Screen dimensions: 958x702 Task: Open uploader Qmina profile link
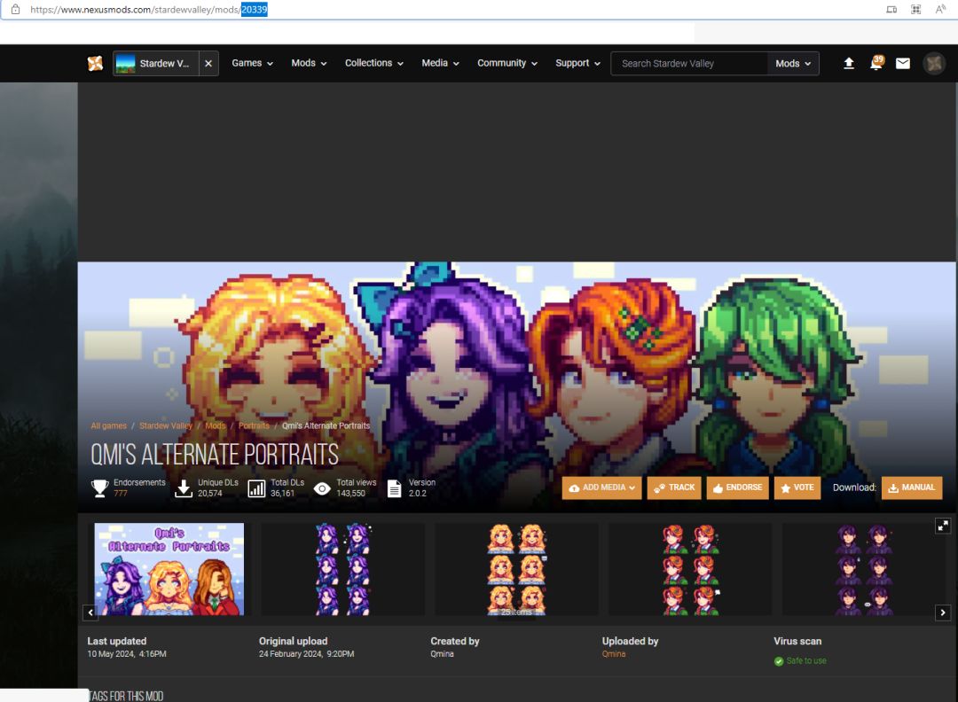[x=614, y=654]
